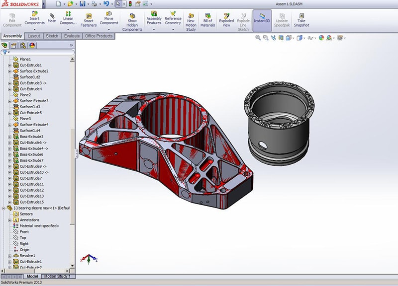
Task: Click the Zoom to Fit icon
Action: (x=258, y=37)
